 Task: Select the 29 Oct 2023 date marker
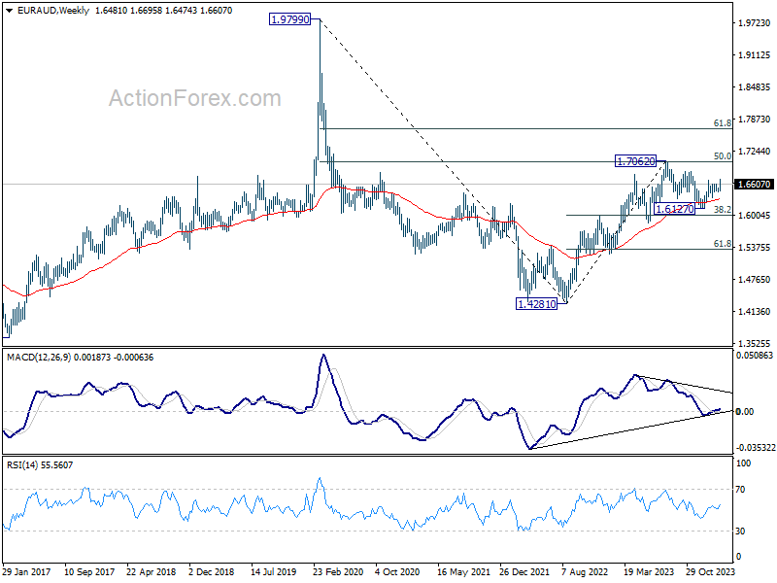click(710, 571)
